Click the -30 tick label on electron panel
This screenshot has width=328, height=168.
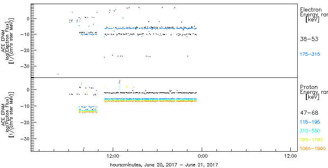click(x=25, y=66)
